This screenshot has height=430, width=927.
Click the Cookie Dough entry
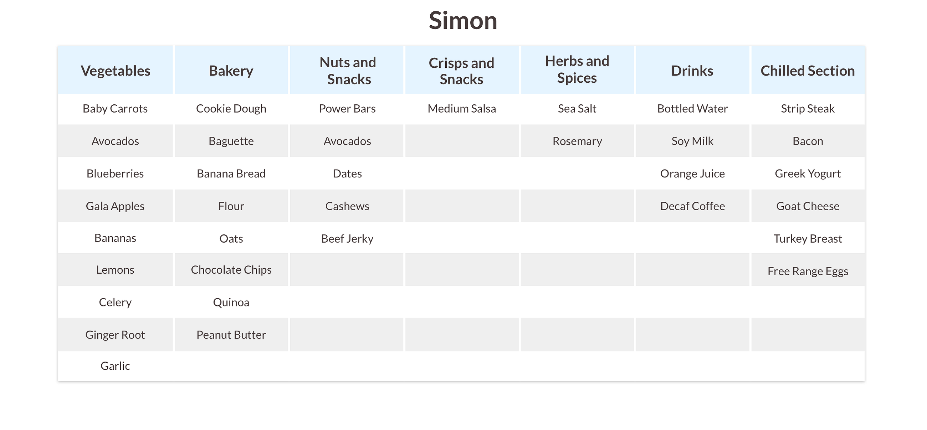coord(231,109)
